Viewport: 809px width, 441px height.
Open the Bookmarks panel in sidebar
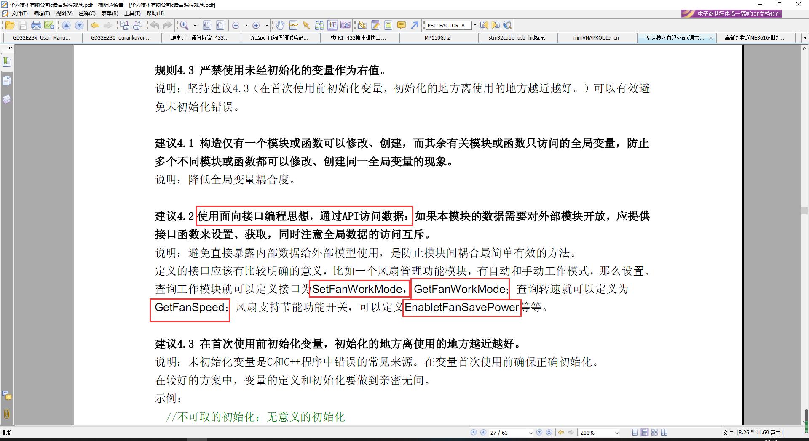tap(7, 62)
